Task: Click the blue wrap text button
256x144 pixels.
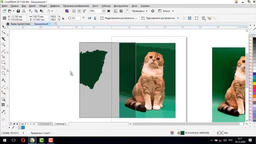Action: (x=190, y=18)
